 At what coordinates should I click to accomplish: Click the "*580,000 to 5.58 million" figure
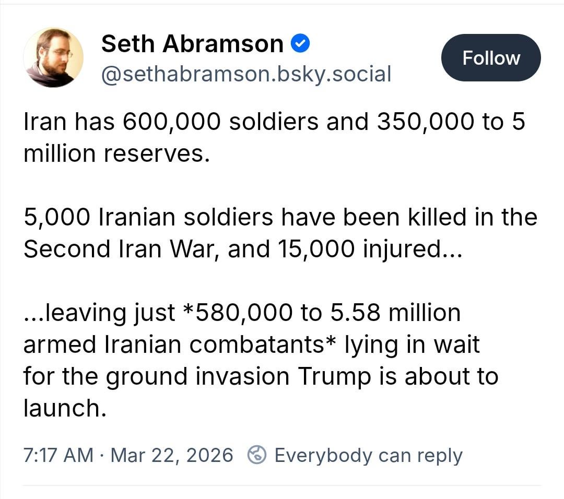coord(321,312)
